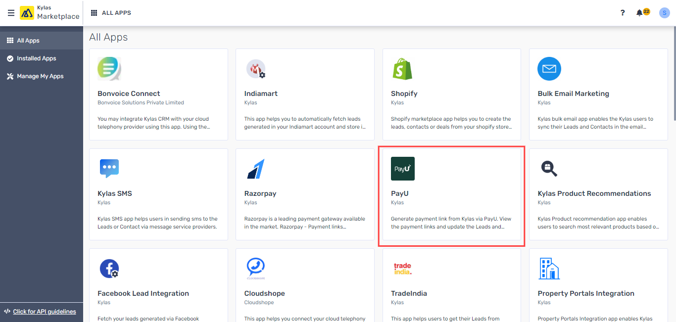The image size is (676, 322).
Task: Select All Apps in the sidebar
Action: click(28, 41)
